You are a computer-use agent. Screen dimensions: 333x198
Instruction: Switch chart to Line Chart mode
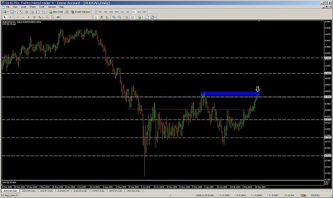pyautogui.click(x=107, y=18)
